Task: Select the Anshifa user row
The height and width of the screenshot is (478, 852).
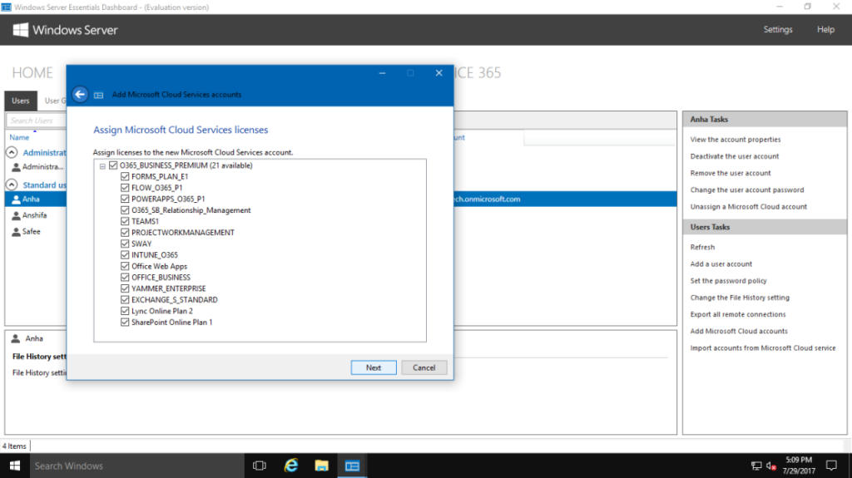Action: coord(36,215)
